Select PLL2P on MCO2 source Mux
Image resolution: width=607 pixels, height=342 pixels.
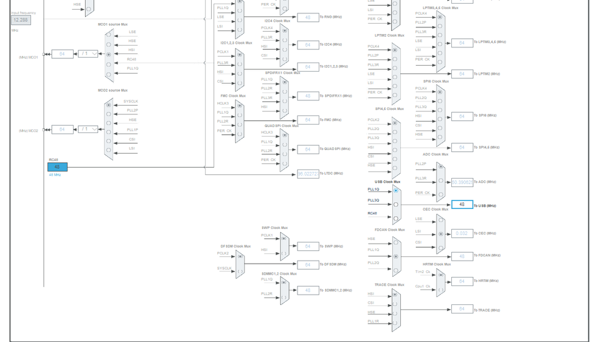pos(109,114)
